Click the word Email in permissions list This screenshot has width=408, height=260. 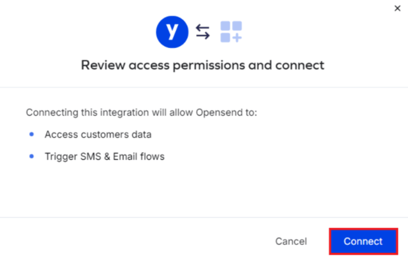pos(124,157)
